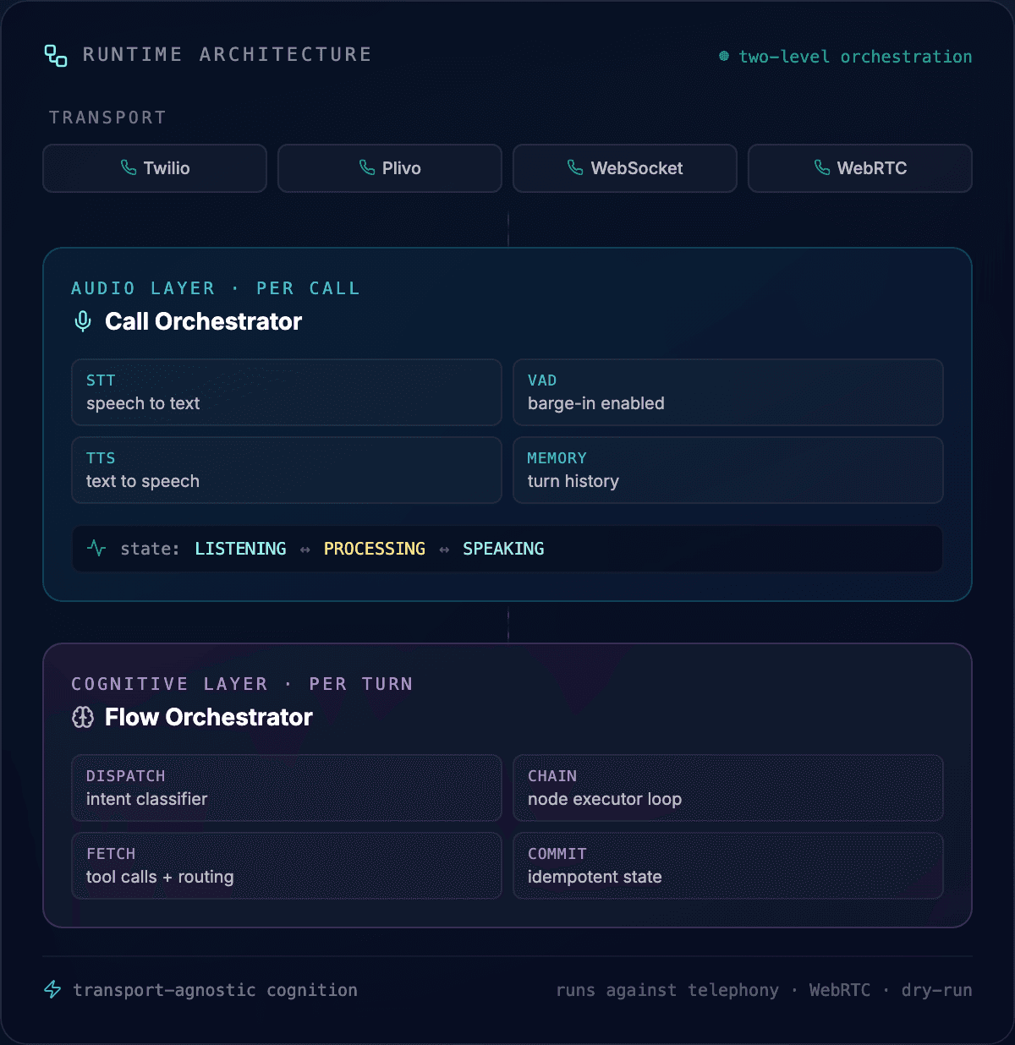This screenshot has height=1045, width=1015.
Task: Click the arrow between PROCESSING and SPEAKING
Action: 444,550
